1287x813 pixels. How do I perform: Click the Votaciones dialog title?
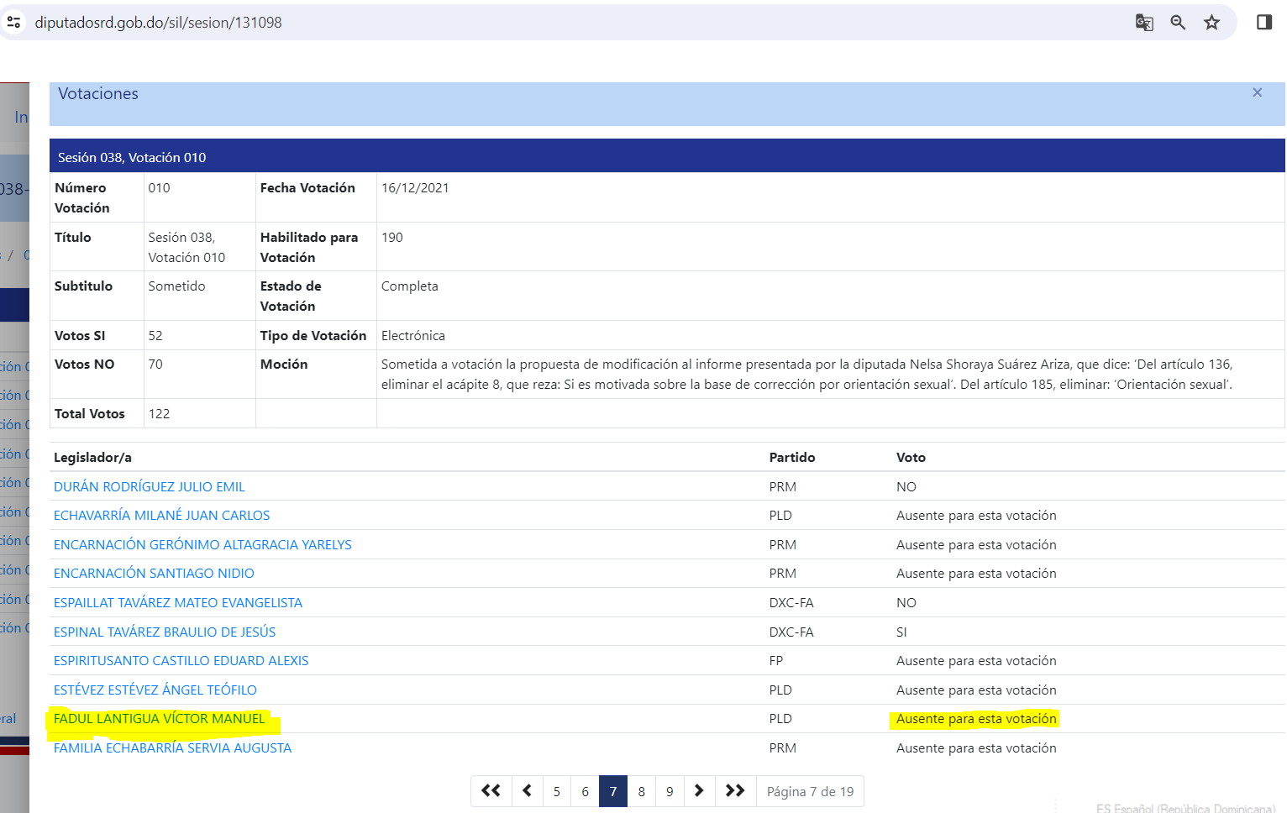coord(98,94)
